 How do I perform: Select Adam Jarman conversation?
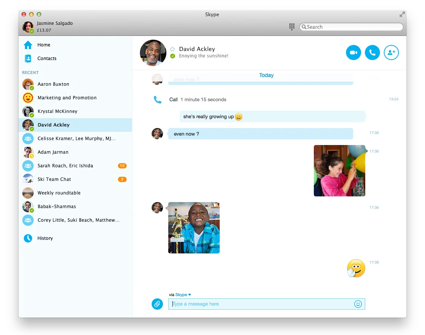[x=75, y=152]
